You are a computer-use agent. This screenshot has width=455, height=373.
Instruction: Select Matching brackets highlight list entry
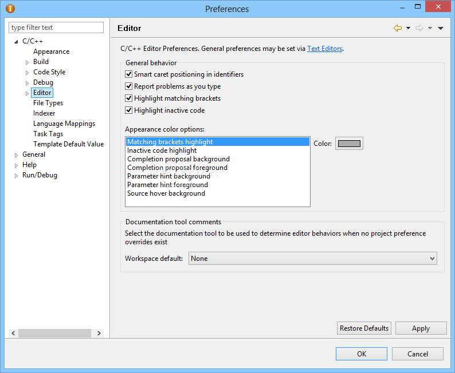tap(218, 142)
